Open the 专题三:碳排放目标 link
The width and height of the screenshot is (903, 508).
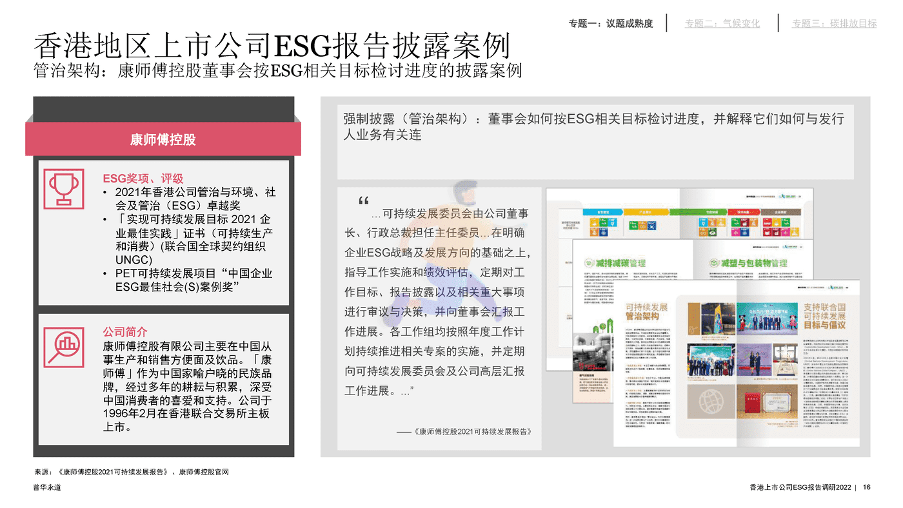(x=834, y=24)
